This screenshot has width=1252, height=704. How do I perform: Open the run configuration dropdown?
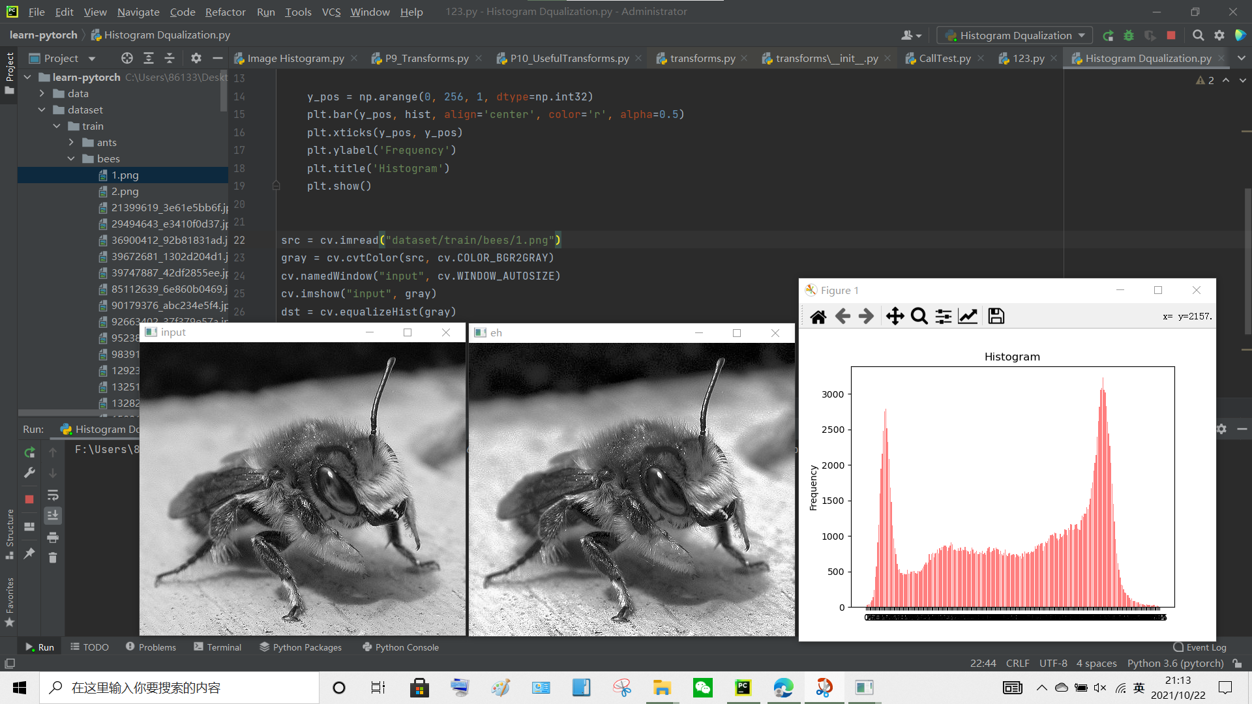click(1014, 35)
